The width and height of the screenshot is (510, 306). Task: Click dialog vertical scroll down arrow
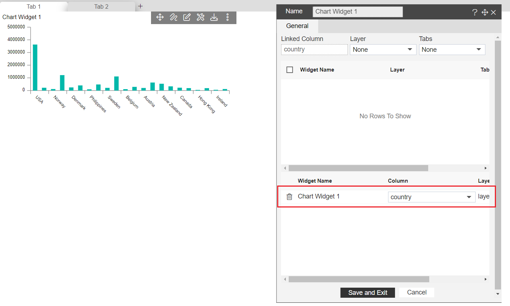(498, 294)
